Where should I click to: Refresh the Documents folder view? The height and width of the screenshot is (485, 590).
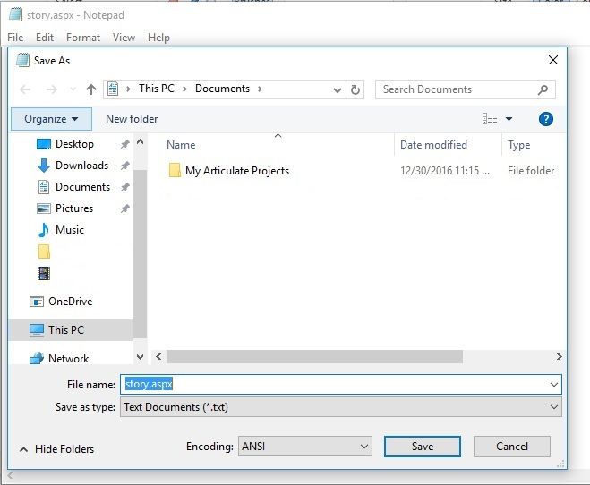click(x=355, y=89)
